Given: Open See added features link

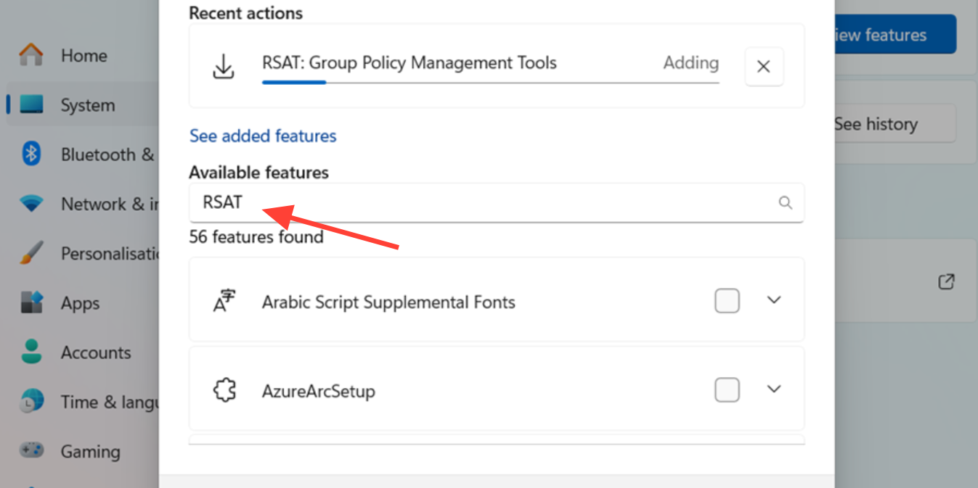Looking at the screenshot, I should pos(263,136).
